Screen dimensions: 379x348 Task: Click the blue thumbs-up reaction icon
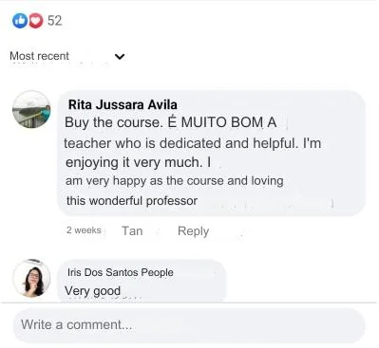click(x=20, y=21)
